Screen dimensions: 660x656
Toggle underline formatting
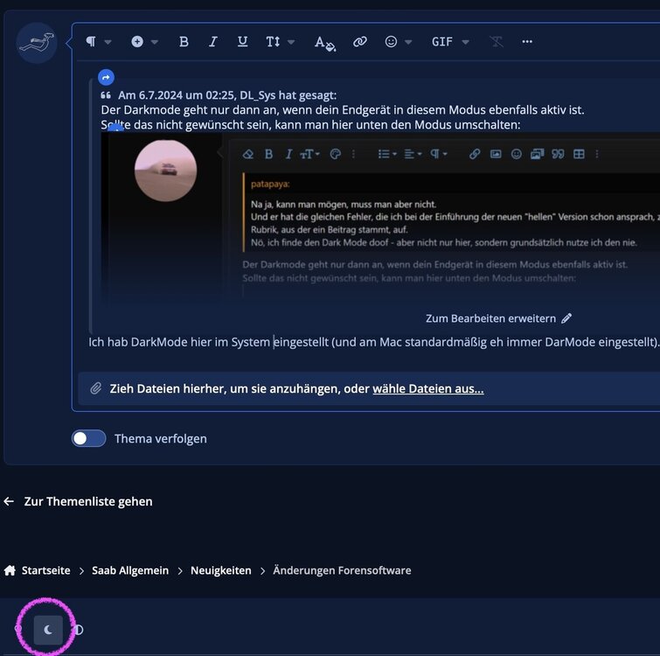(242, 41)
